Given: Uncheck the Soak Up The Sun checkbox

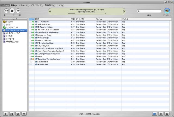Looking at the screenshot, I should (36, 24).
